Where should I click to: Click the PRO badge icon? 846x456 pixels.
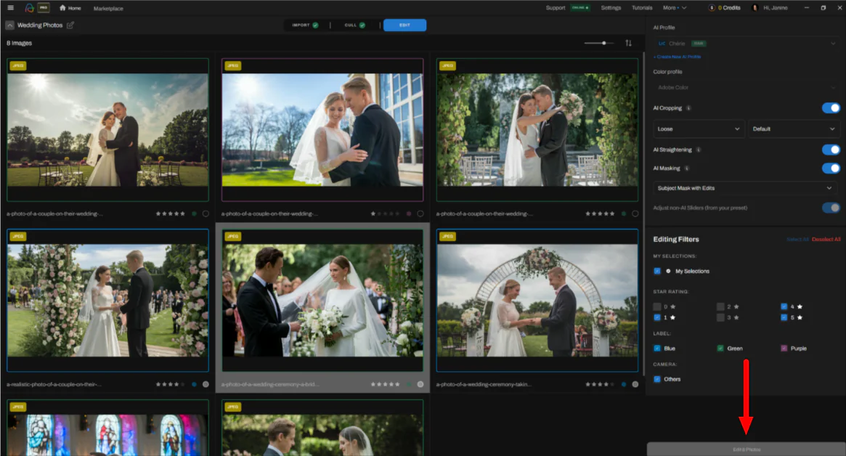point(44,8)
